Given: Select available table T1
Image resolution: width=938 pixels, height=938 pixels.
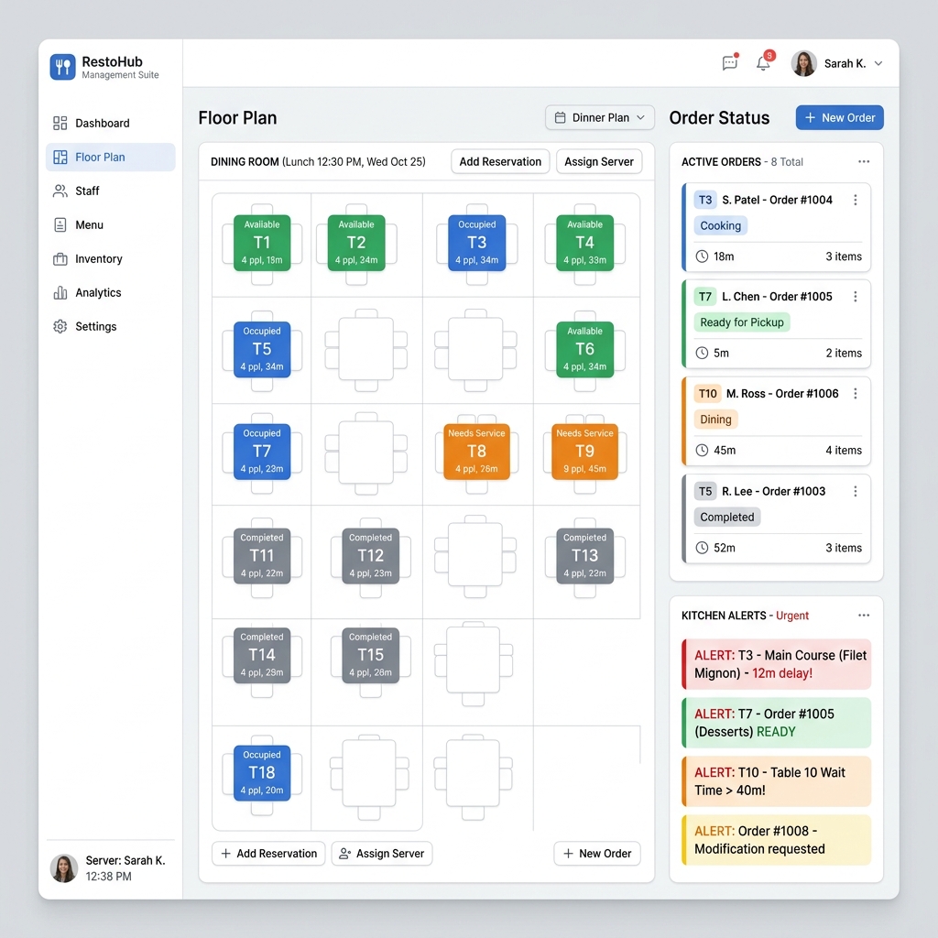Looking at the screenshot, I should point(262,243).
